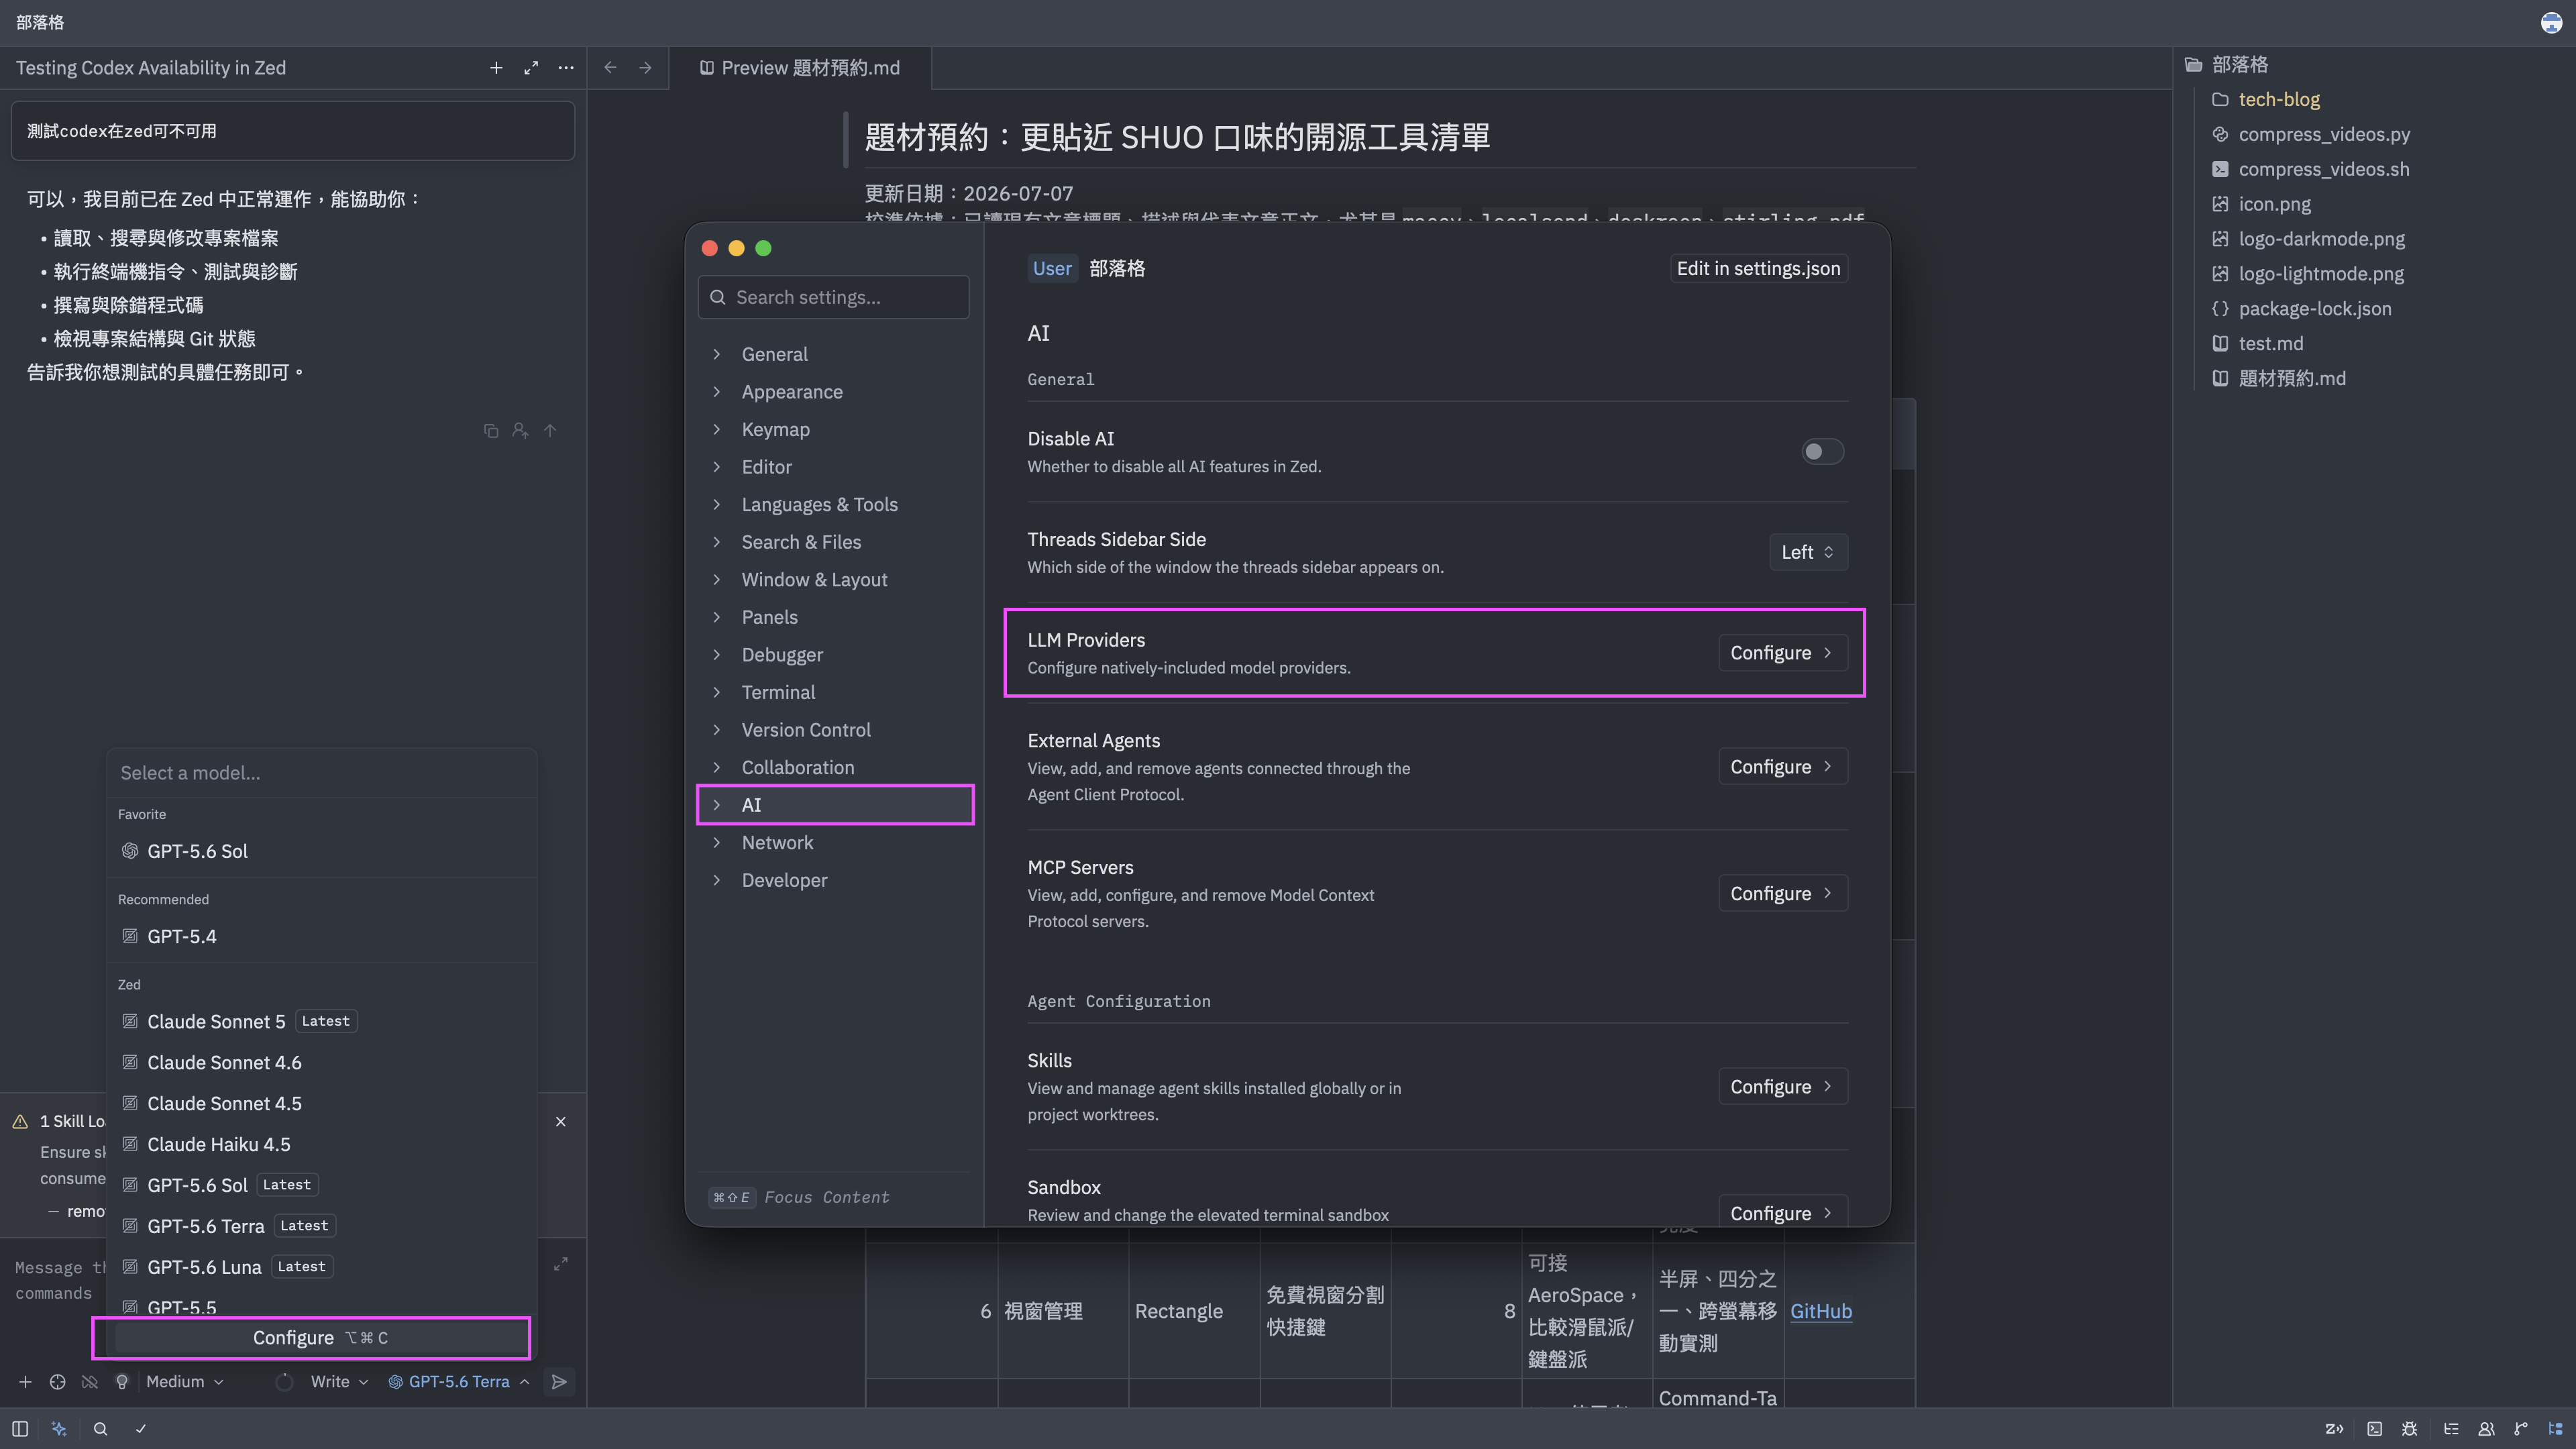Screen dimensions: 2576x1449
Task: Toggle the Disable AI switch
Action: coord(1822,452)
